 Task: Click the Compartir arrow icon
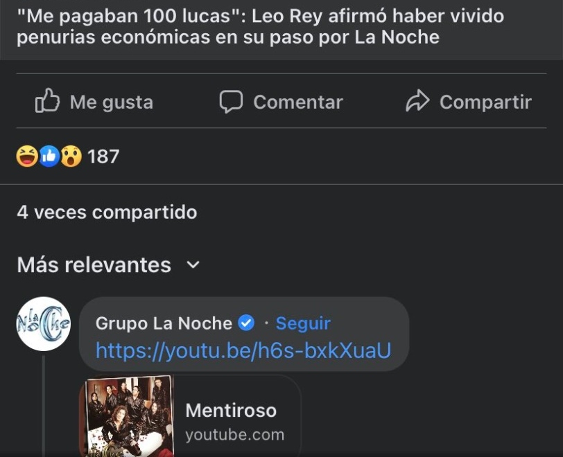point(417,102)
